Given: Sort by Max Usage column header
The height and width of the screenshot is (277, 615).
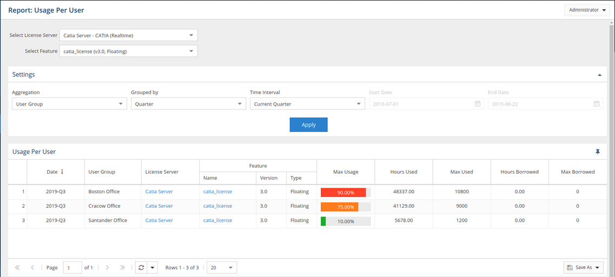Looking at the screenshot, I should point(346,172).
